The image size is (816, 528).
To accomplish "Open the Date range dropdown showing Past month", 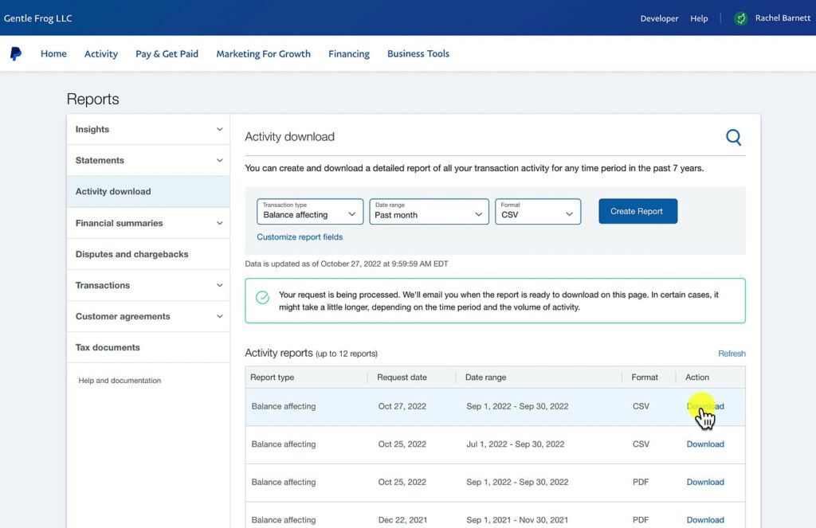I will [x=428, y=213].
